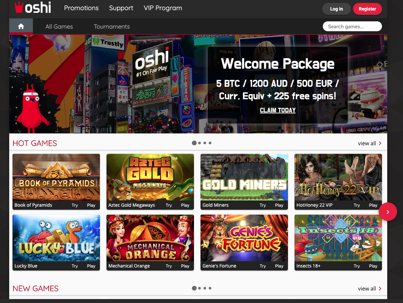Focus the Search games field

pyautogui.click(x=352, y=27)
